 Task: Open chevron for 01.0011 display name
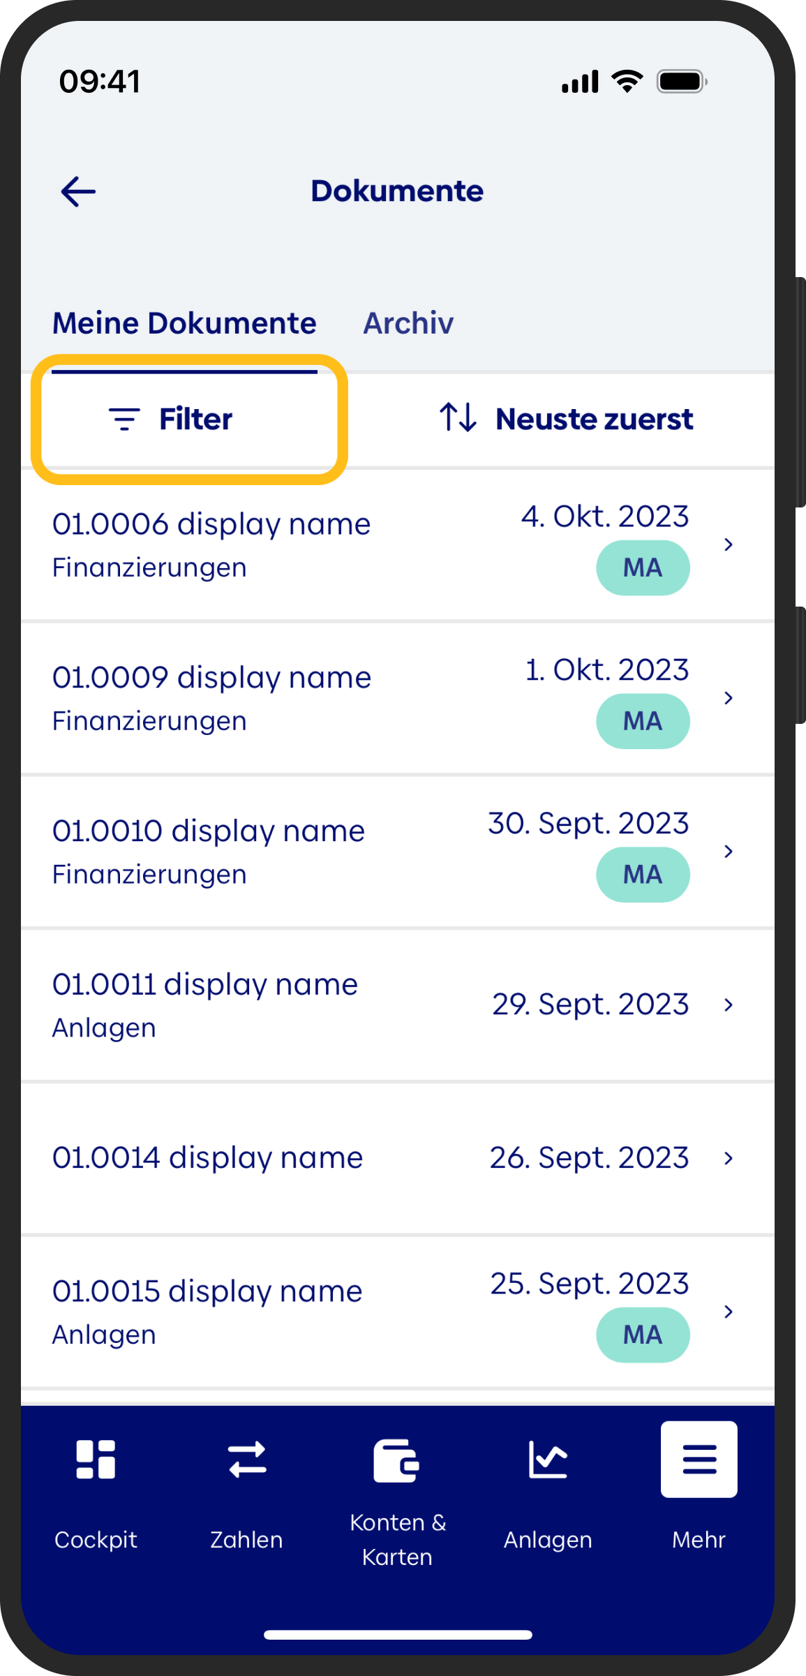[729, 1004]
